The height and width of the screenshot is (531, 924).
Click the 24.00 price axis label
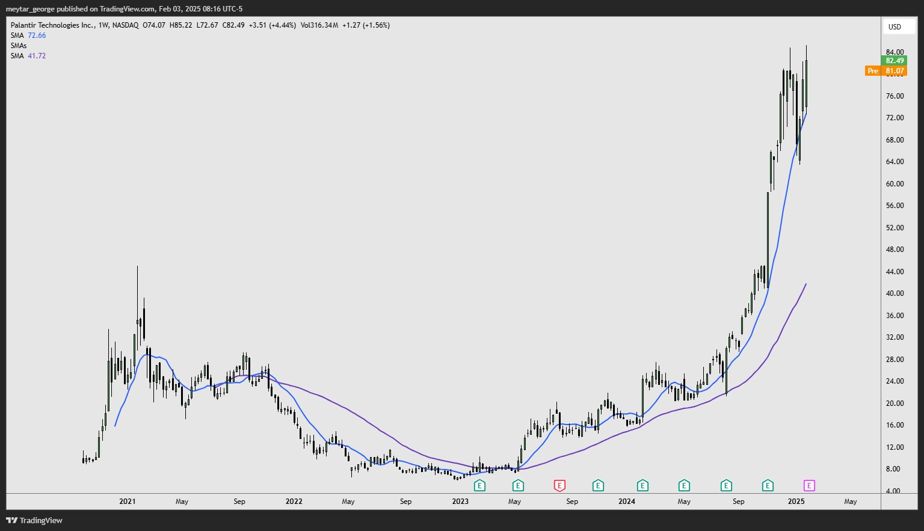[895, 381]
